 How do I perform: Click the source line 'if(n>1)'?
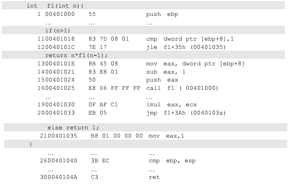pos(57,31)
